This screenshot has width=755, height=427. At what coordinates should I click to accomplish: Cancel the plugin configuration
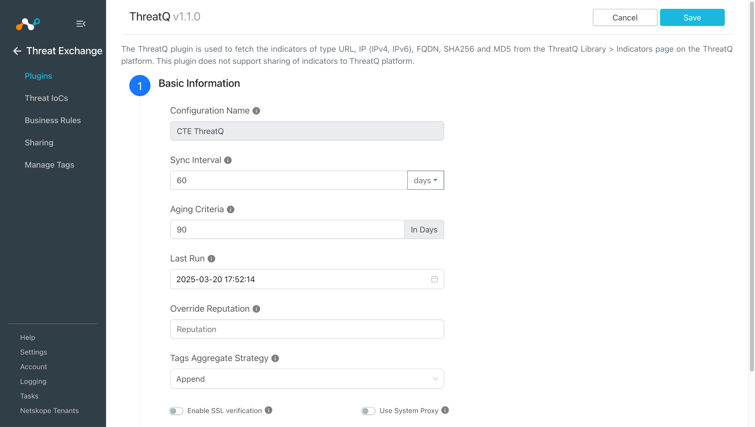click(x=625, y=17)
